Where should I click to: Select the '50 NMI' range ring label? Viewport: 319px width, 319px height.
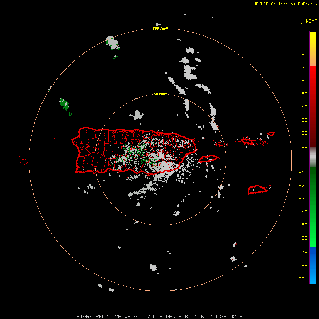(160, 94)
